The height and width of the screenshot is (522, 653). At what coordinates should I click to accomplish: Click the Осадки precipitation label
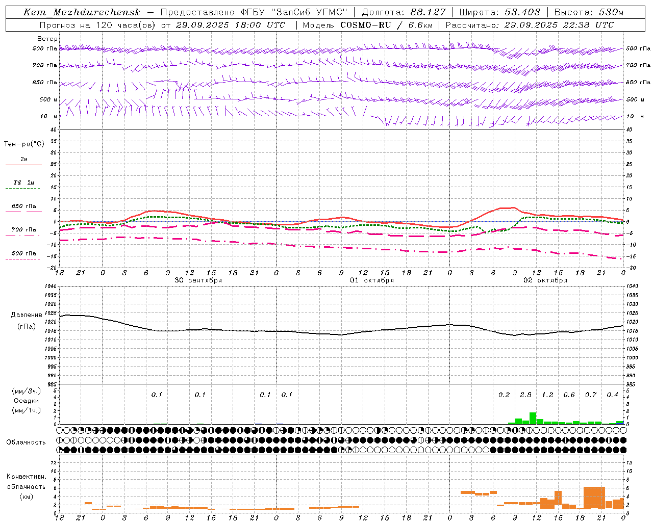[x=26, y=401]
